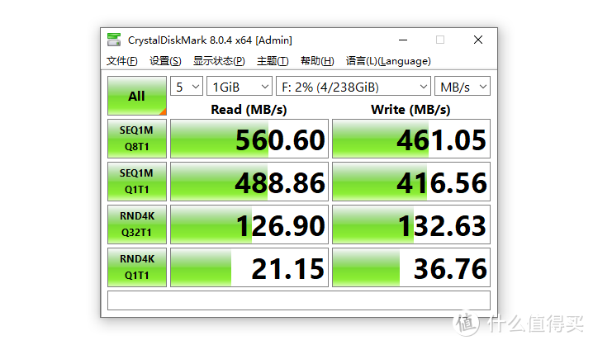Click the Read (MB/s) column header
This screenshot has height=345, width=593.
pyautogui.click(x=249, y=109)
